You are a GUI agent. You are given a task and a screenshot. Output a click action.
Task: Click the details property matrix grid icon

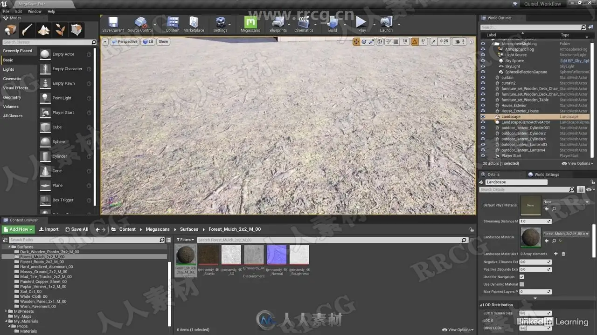click(x=581, y=189)
